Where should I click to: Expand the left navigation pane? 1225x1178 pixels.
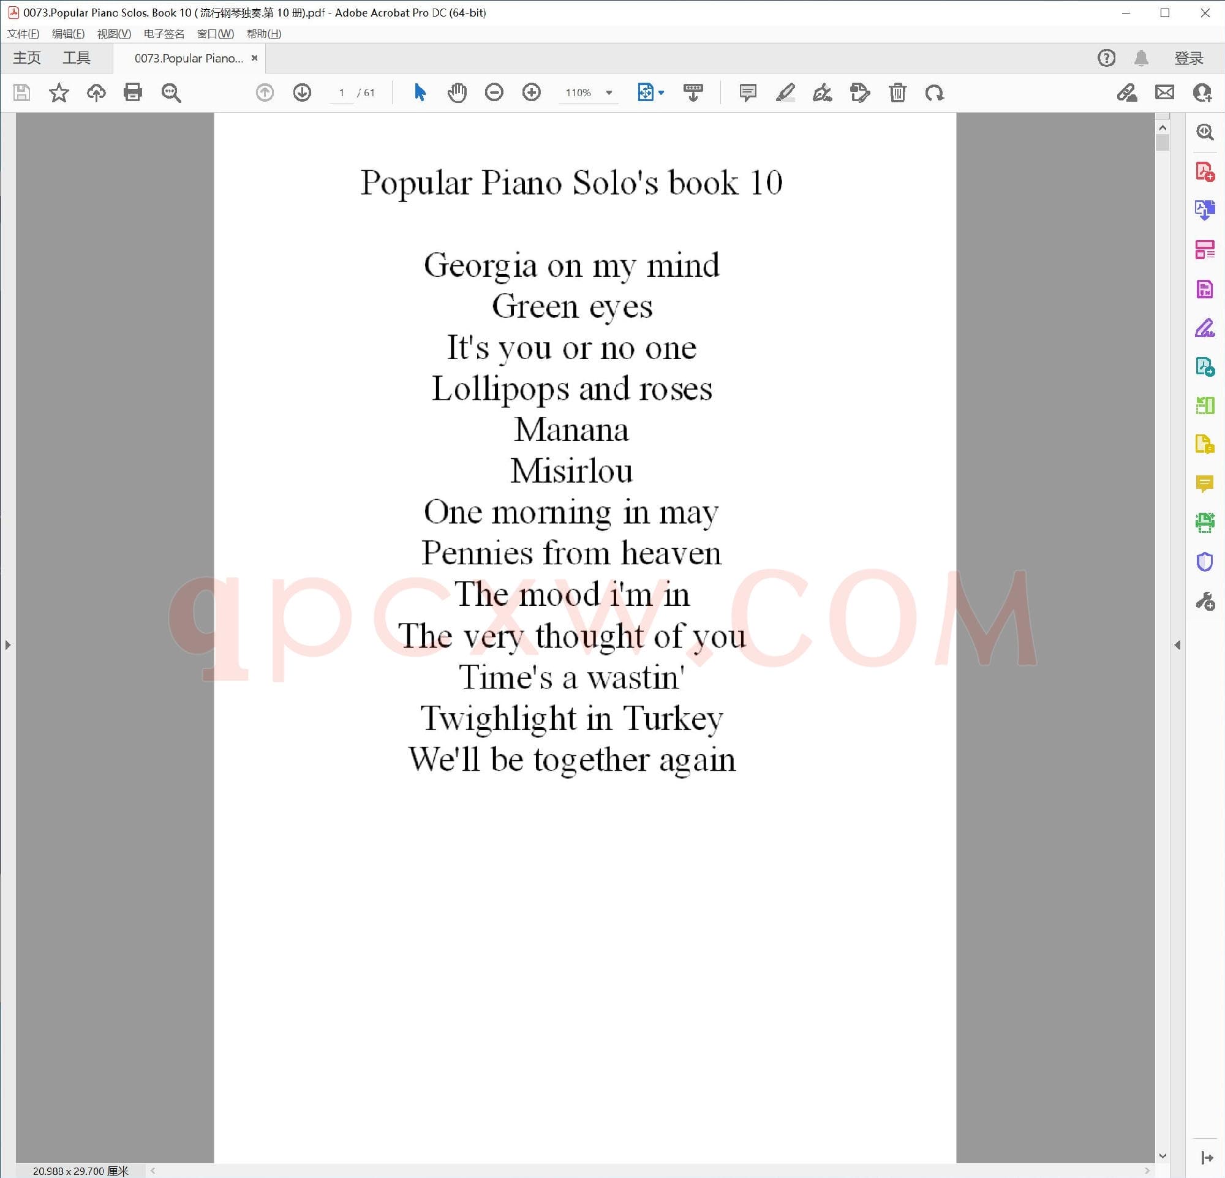[7, 645]
